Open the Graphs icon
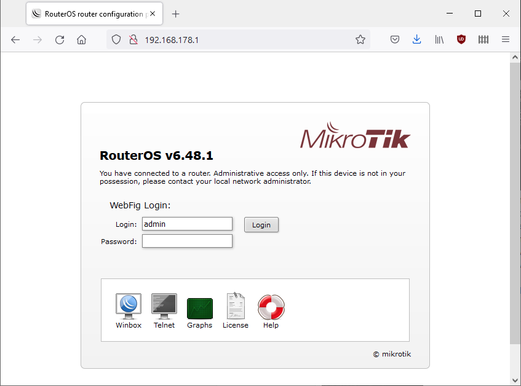Image resolution: width=521 pixels, height=386 pixels. click(200, 309)
